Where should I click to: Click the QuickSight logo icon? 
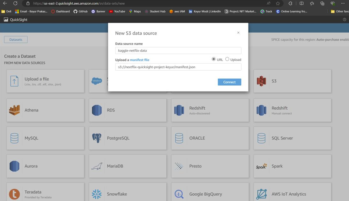[x=6, y=19]
